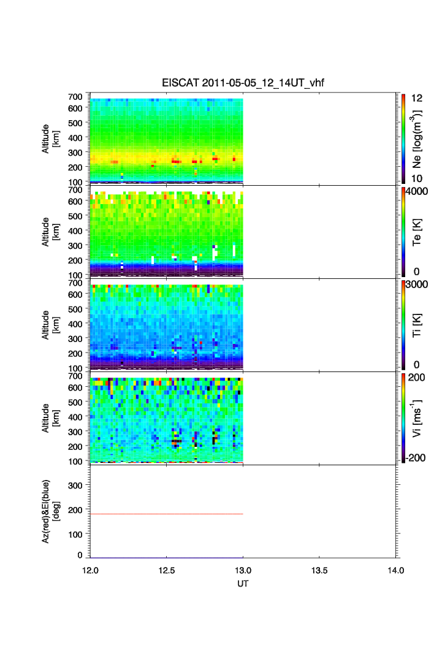Click the Ti ion temperature color bar
This screenshot has width=434, height=651.
pos(403,325)
